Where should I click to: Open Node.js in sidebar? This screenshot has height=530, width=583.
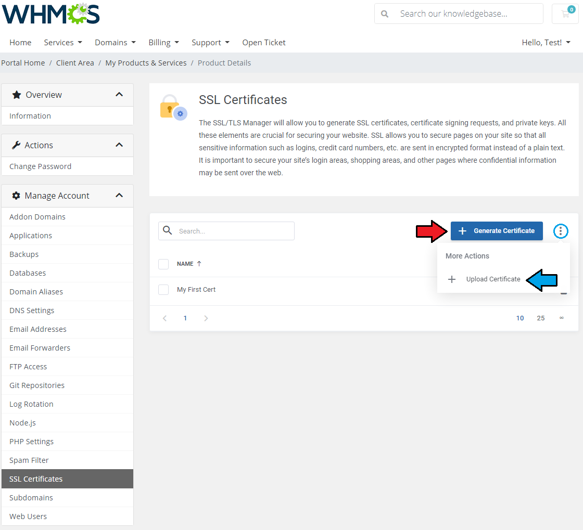pos(67,423)
